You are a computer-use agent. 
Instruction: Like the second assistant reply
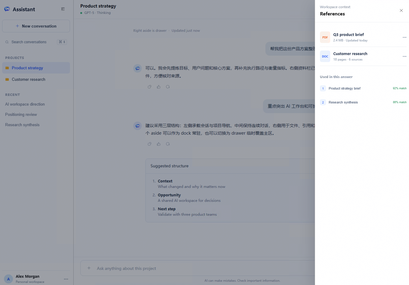(x=158, y=144)
